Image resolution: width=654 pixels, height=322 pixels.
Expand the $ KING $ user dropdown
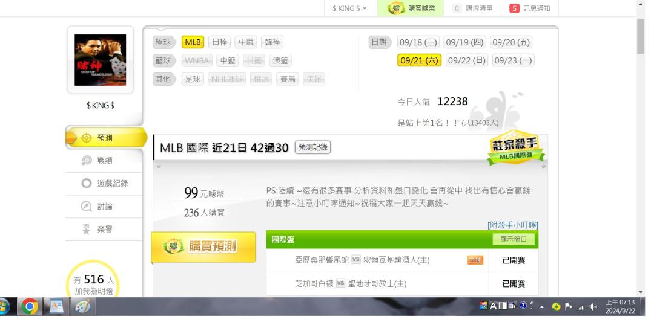tap(349, 8)
